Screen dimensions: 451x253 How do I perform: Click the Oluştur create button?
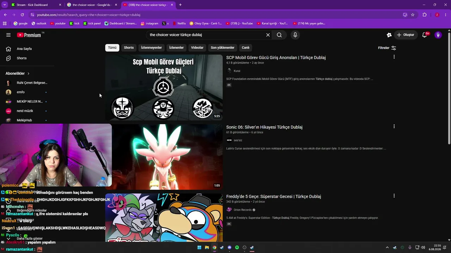click(x=406, y=35)
